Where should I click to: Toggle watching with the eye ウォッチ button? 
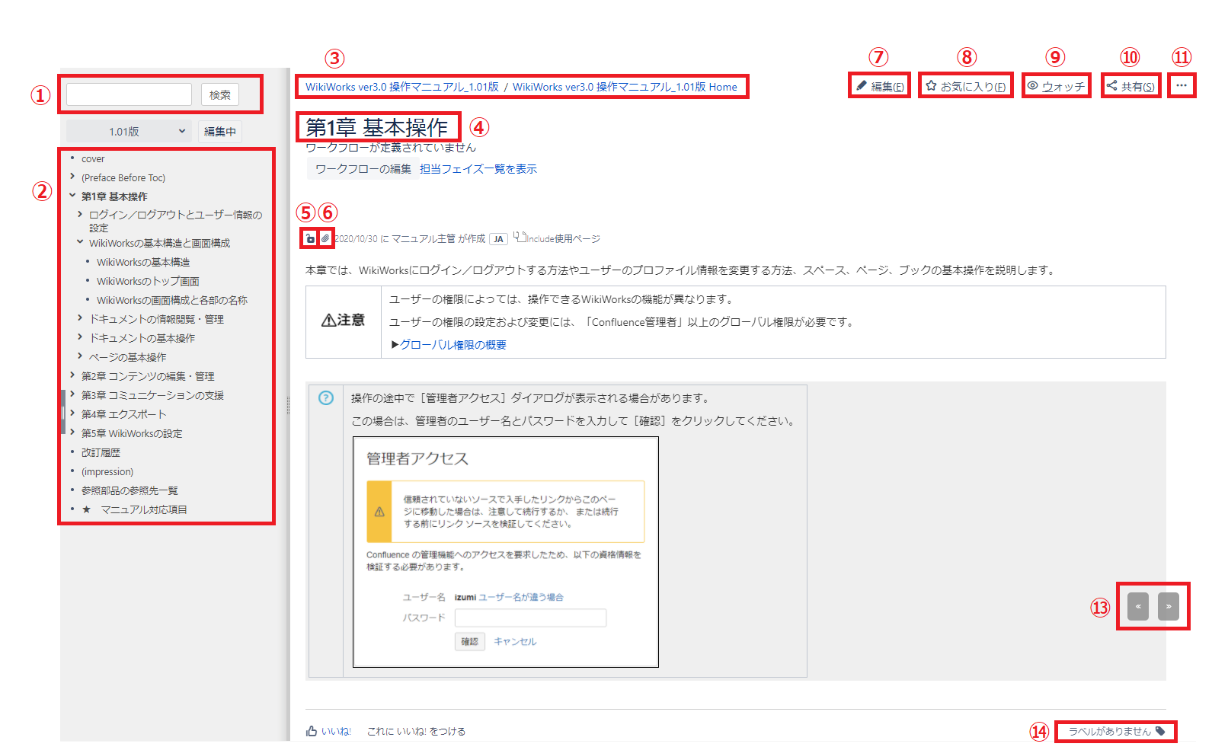click(x=1055, y=86)
